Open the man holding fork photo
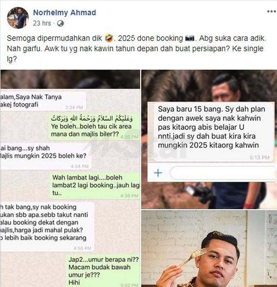 coord(209,249)
